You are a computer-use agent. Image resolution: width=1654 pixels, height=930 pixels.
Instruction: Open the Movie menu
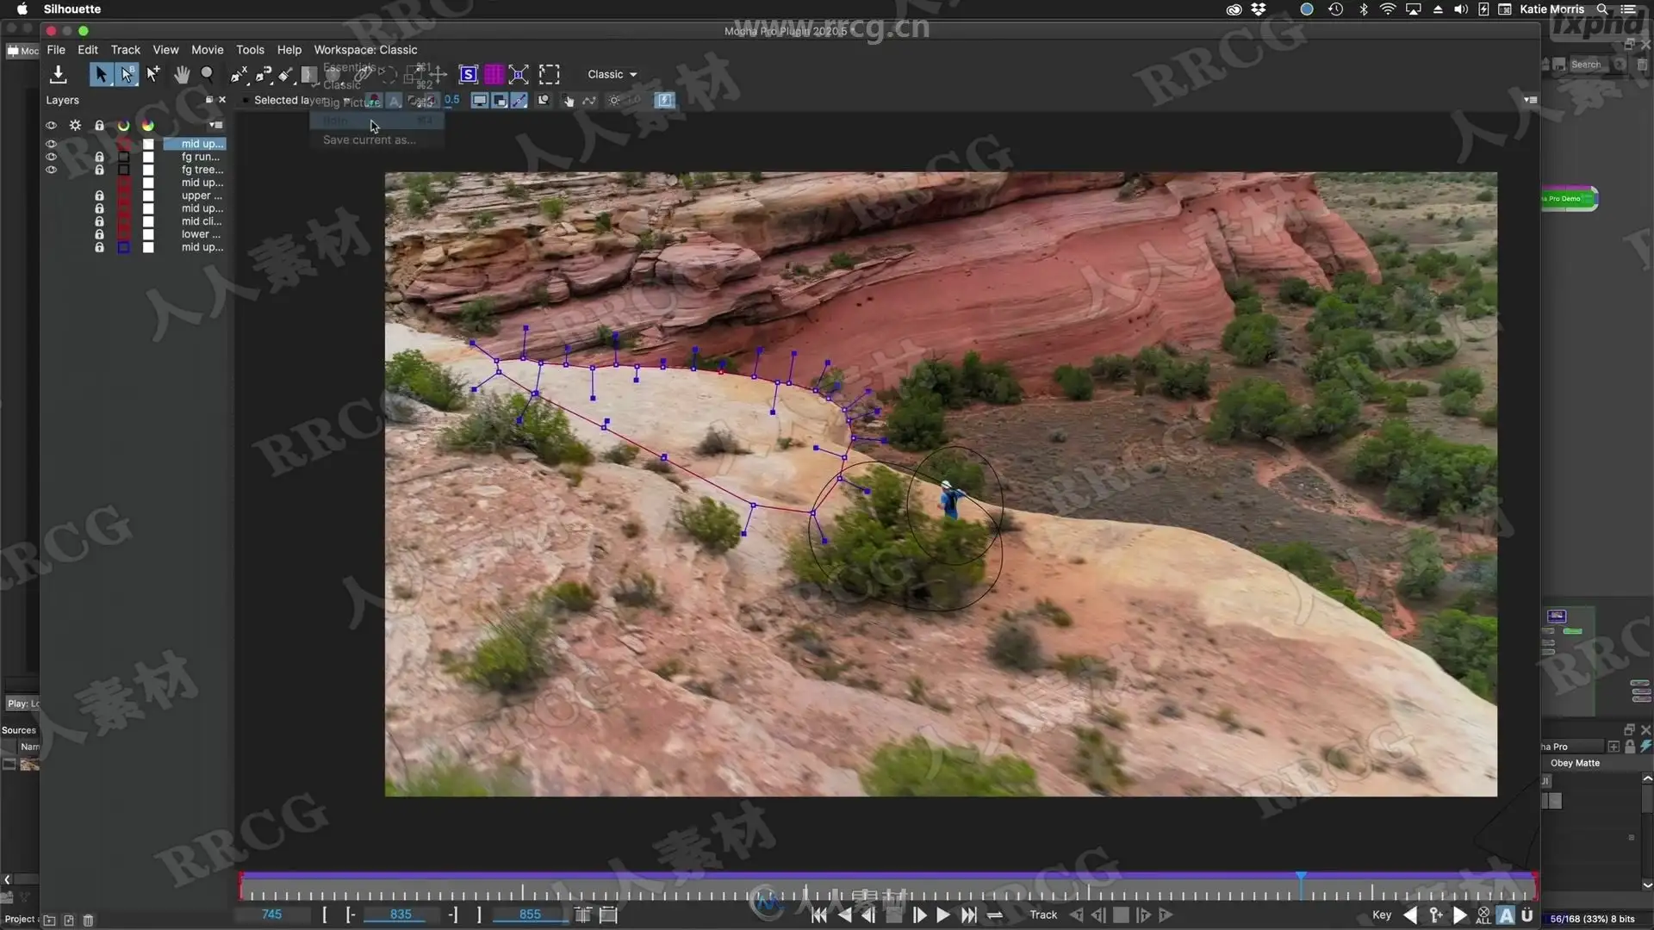[207, 50]
